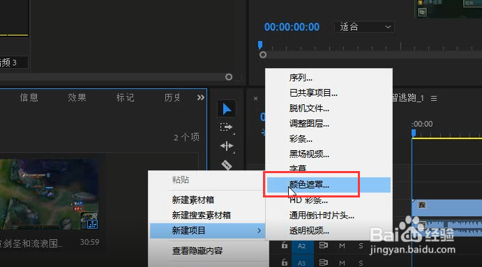Show hidden panel tabs with the >> chevron

[x=201, y=97]
